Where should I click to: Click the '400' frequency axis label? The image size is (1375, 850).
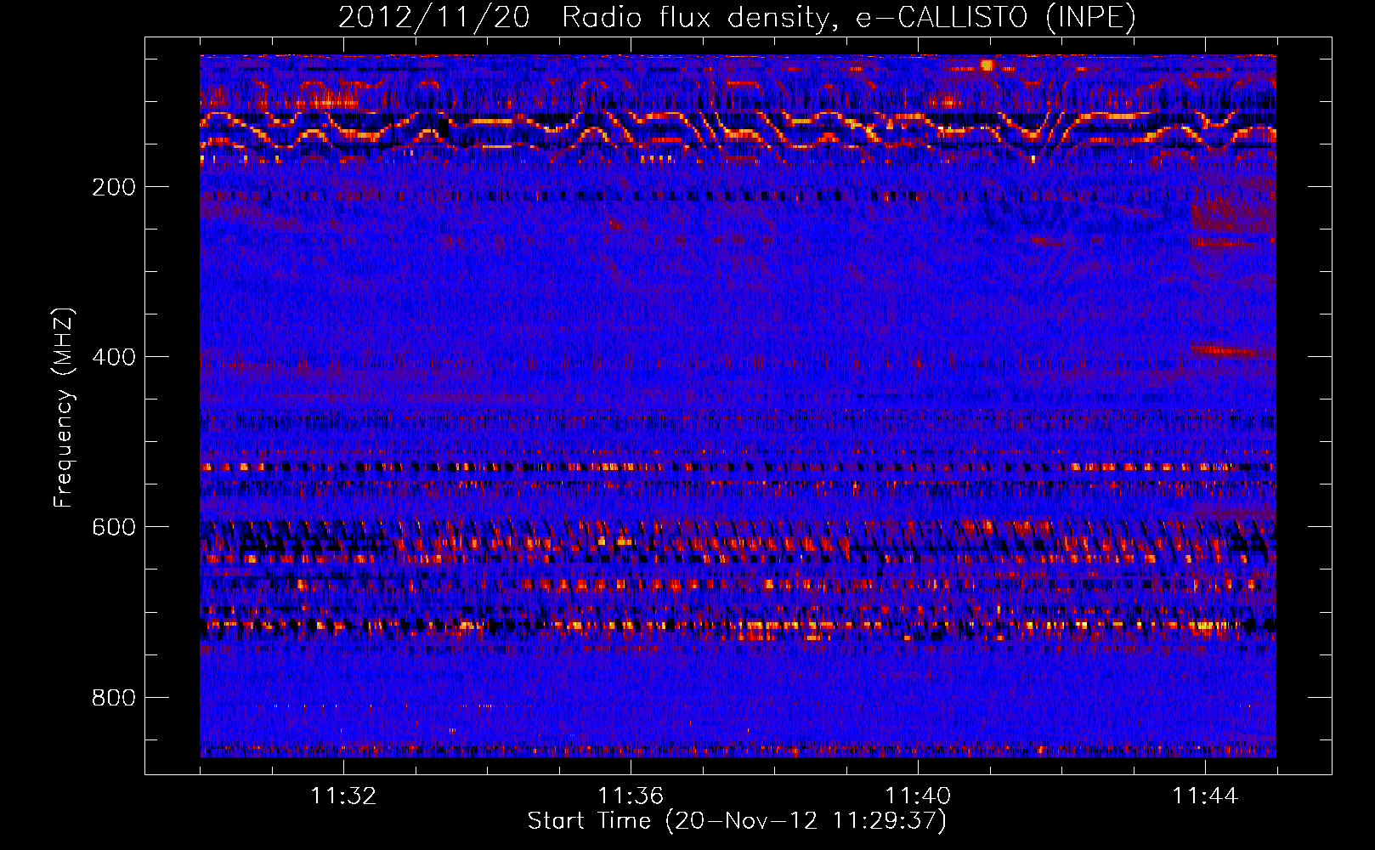[x=114, y=357]
